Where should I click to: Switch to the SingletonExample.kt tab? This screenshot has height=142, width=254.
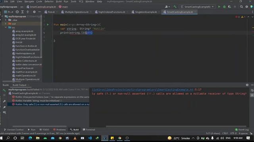[146, 12]
